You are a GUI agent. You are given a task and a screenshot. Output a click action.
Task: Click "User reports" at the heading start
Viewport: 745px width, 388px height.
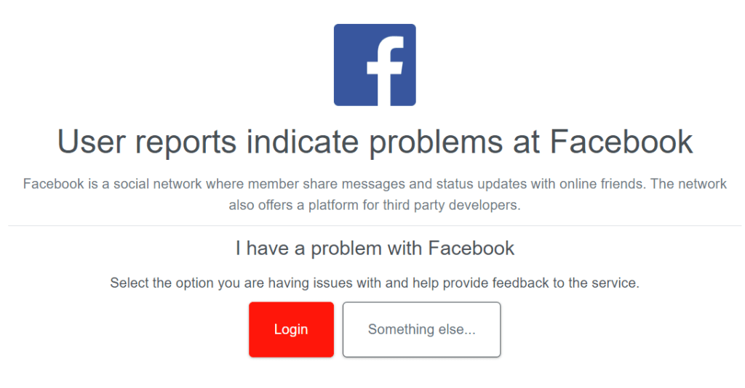pos(146,142)
